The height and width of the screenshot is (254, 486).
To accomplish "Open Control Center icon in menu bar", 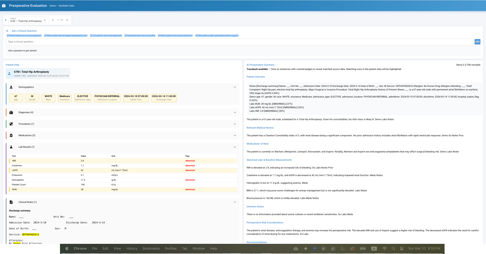I will tap(402, 249).
